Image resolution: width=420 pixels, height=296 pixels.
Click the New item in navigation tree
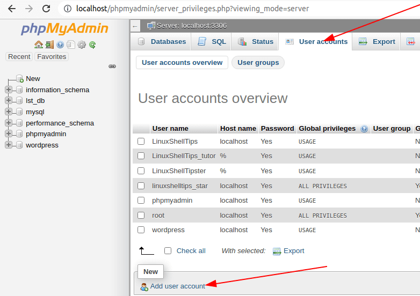[33, 79]
